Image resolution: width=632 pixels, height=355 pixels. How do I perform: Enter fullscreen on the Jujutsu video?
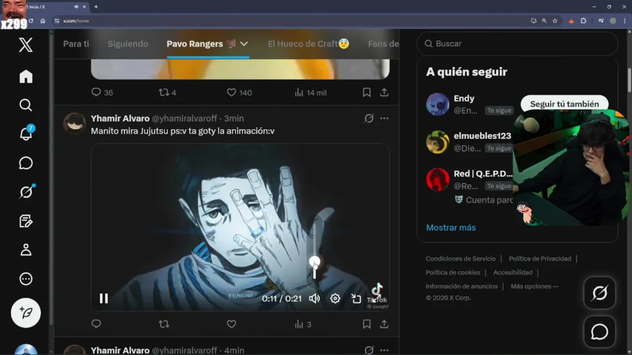pyautogui.click(x=377, y=298)
